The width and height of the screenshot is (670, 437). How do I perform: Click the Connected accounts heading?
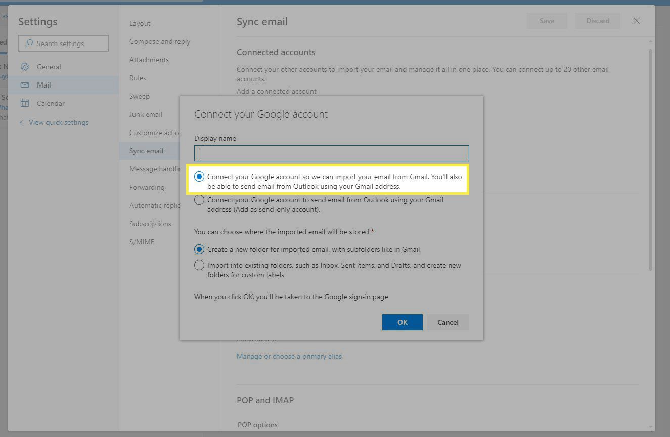276,52
